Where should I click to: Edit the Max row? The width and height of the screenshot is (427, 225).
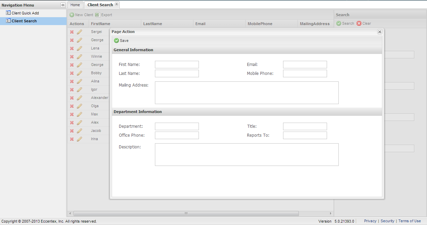click(x=79, y=114)
